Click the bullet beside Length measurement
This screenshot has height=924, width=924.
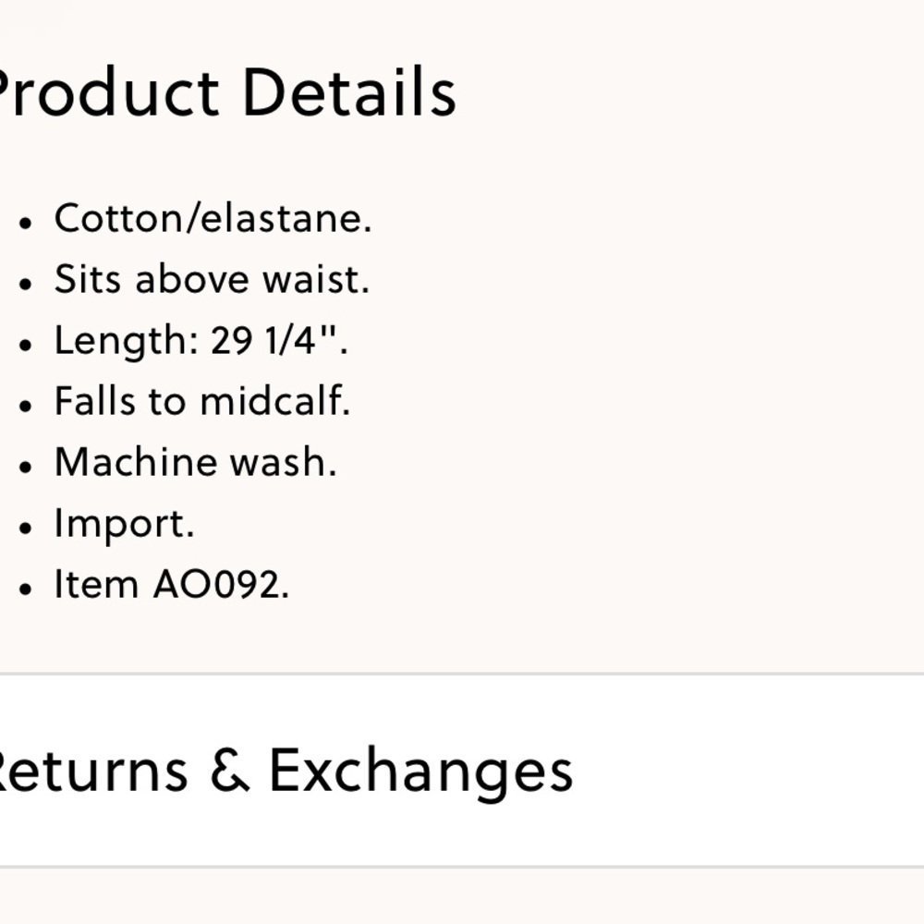(25, 345)
